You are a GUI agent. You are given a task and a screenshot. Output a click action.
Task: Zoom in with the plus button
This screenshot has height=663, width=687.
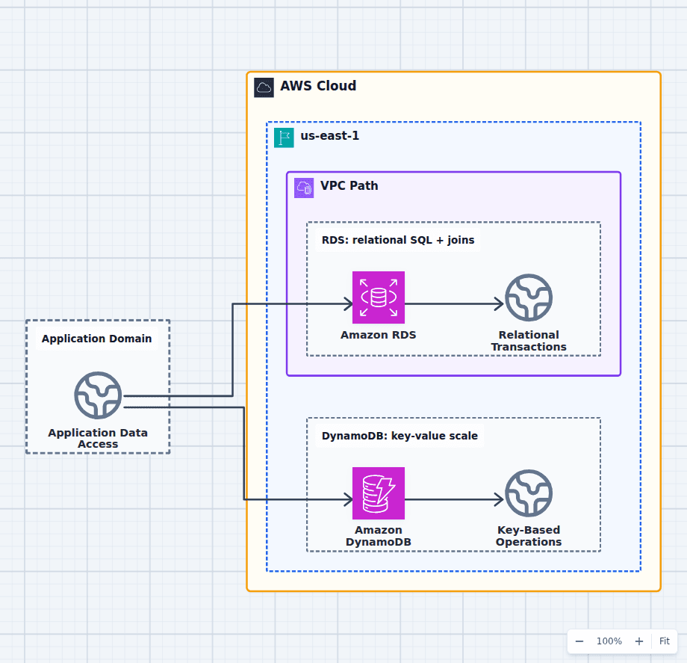click(639, 641)
